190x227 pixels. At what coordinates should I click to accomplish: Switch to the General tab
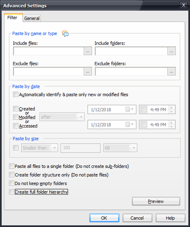click(x=32, y=18)
